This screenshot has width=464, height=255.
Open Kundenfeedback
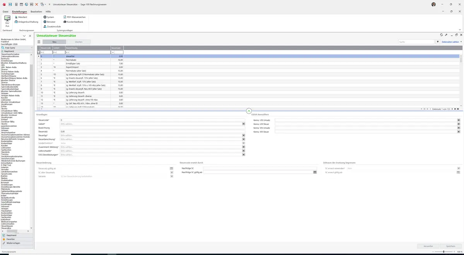coord(73,22)
